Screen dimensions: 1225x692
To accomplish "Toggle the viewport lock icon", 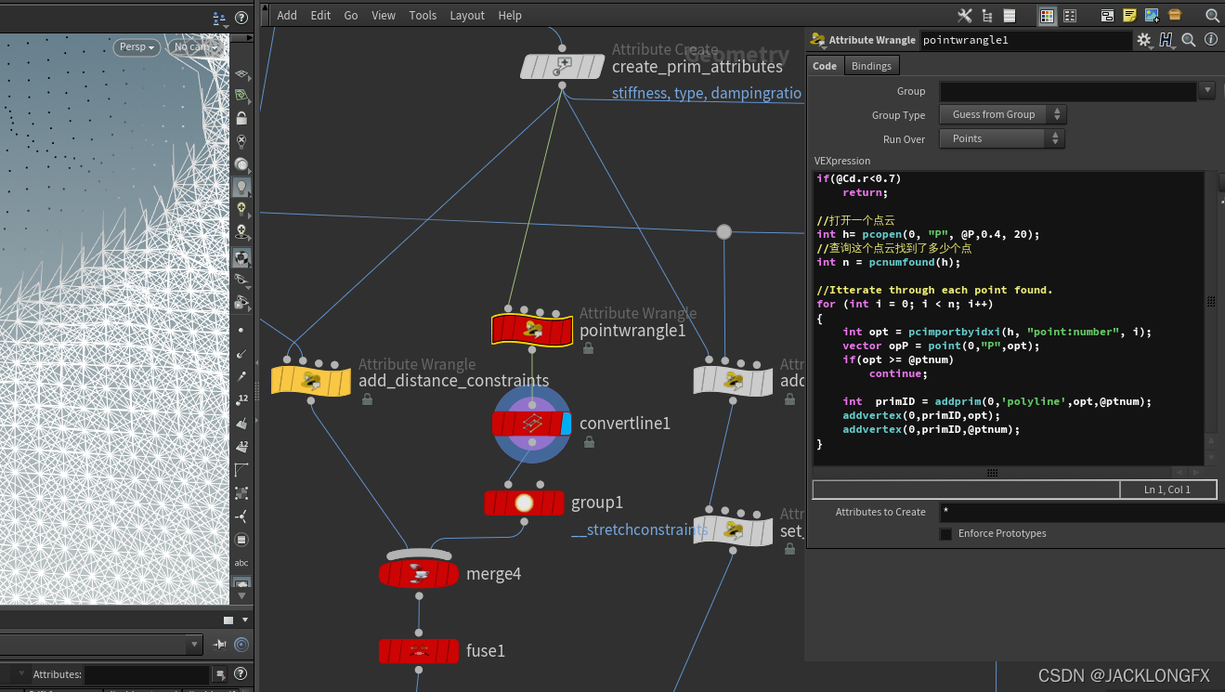I will [241, 118].
